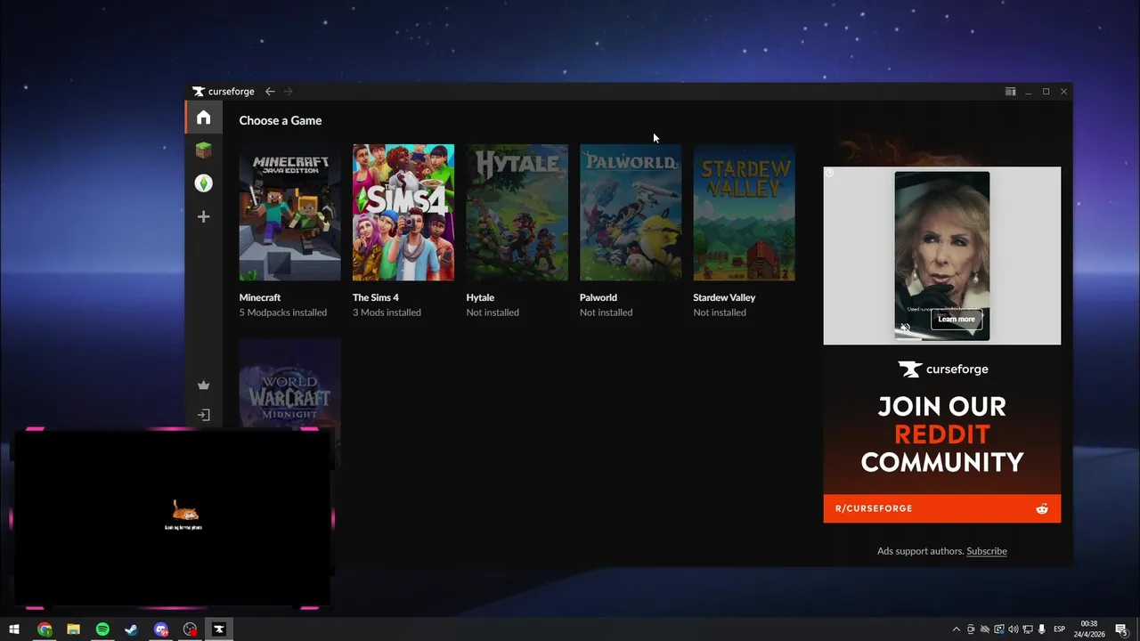The width and height of the screenshot is (1140, 641).
Task: Go forward with the right arrow
Action: tap(288, 92)
